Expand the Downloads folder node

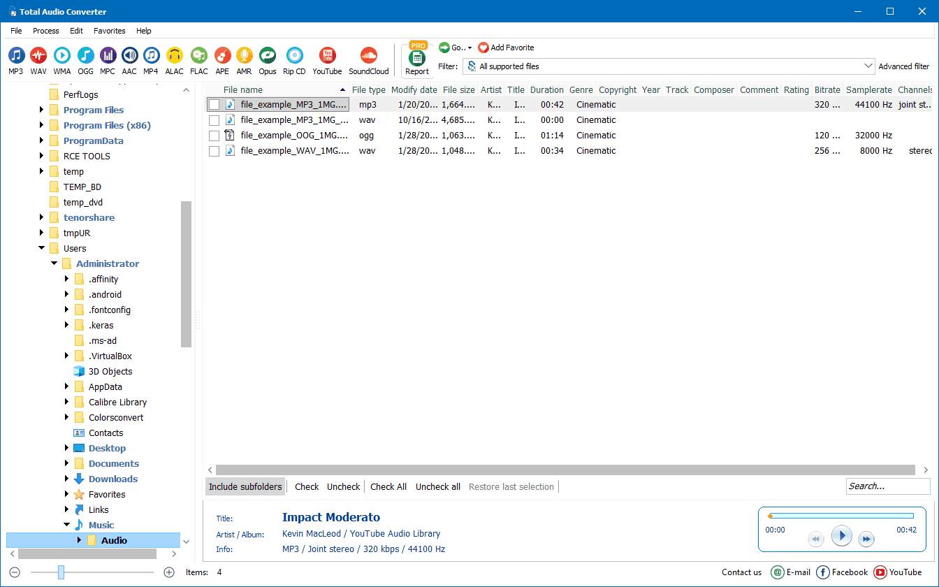tap(67, 479)
